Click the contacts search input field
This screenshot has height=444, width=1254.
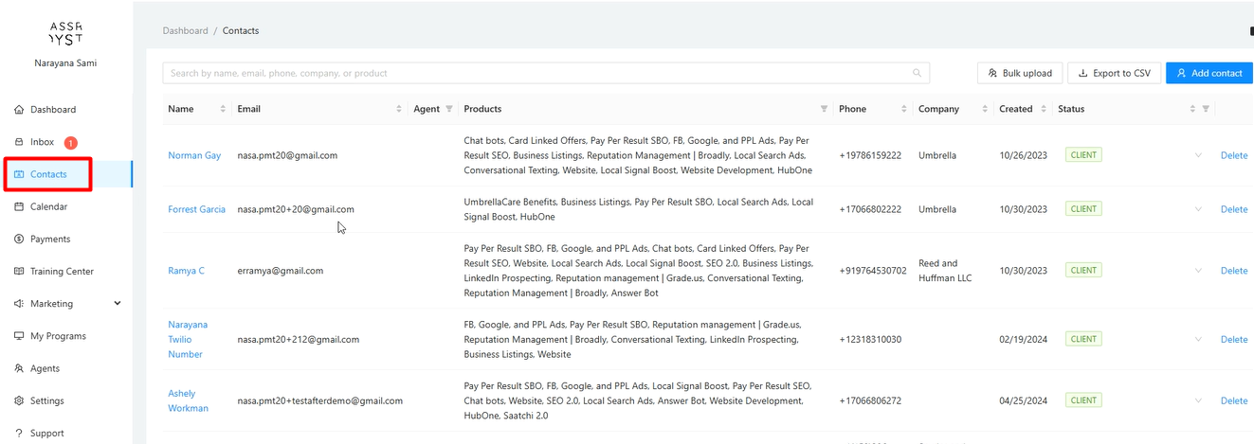coord(536,73)
